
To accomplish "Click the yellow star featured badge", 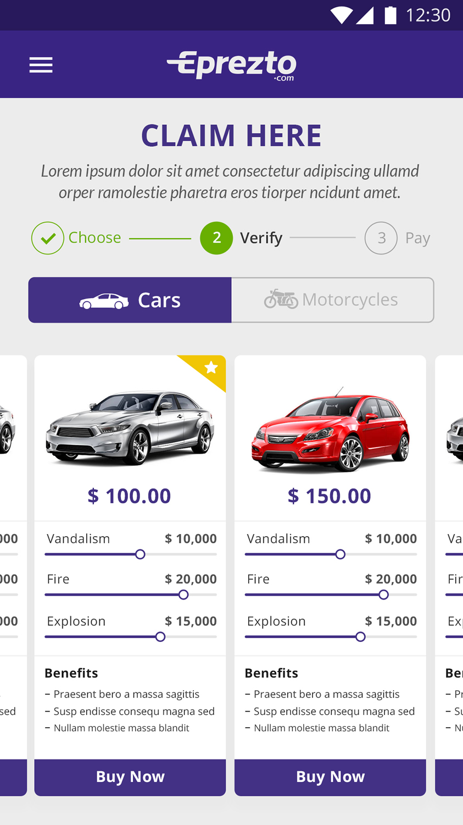I will [x=211, y=368].
